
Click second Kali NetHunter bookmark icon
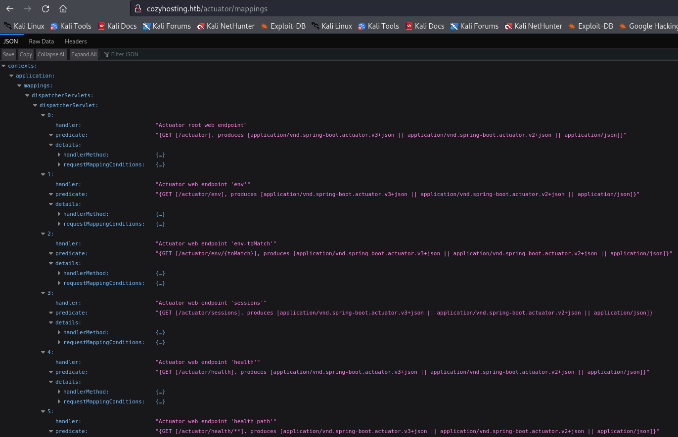point(508,26)
